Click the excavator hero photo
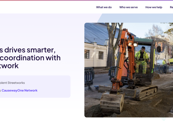The width and height of the screenshot is (173, 121). 129,70
